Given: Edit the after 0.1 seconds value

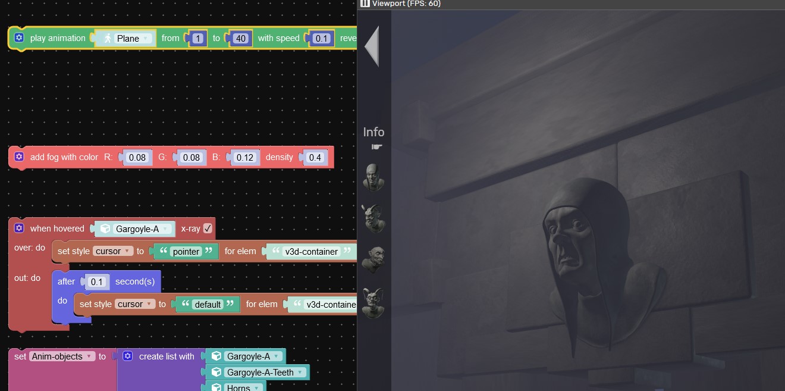Looking at the screenshot, I should (x=96, y=282).
